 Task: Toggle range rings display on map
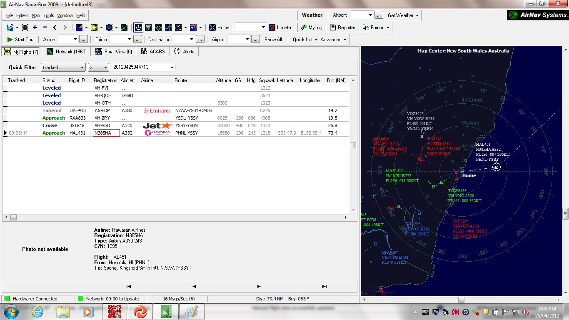click(138, 27)
